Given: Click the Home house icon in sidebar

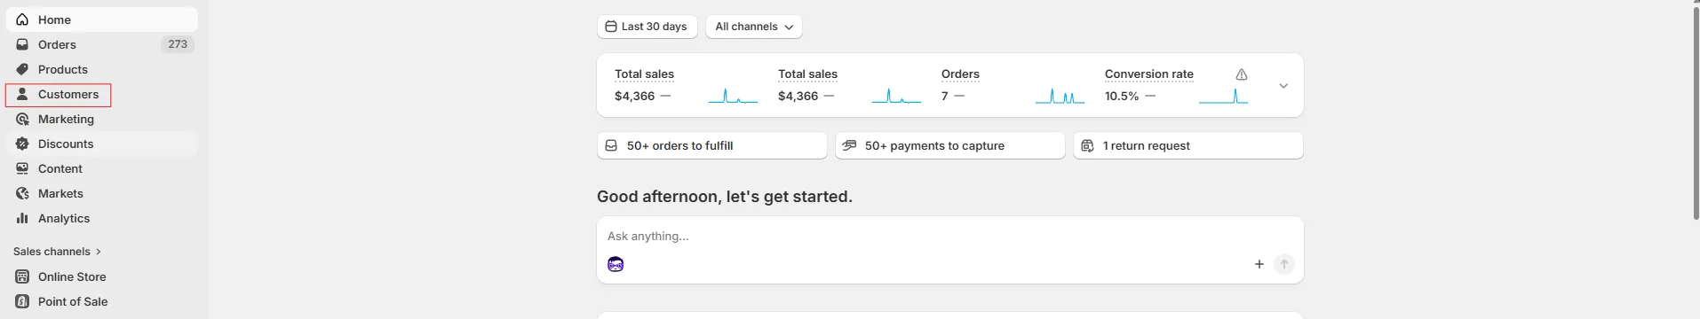Looking at the screenshot, I should (22, 19).
